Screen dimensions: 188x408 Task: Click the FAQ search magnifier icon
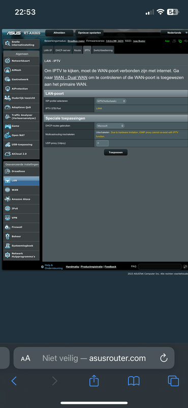coord(185,267)
